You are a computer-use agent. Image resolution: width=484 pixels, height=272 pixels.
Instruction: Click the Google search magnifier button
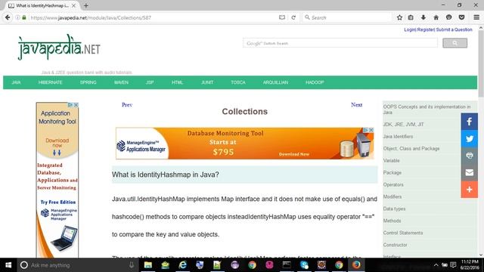click(x=455, y=43)
